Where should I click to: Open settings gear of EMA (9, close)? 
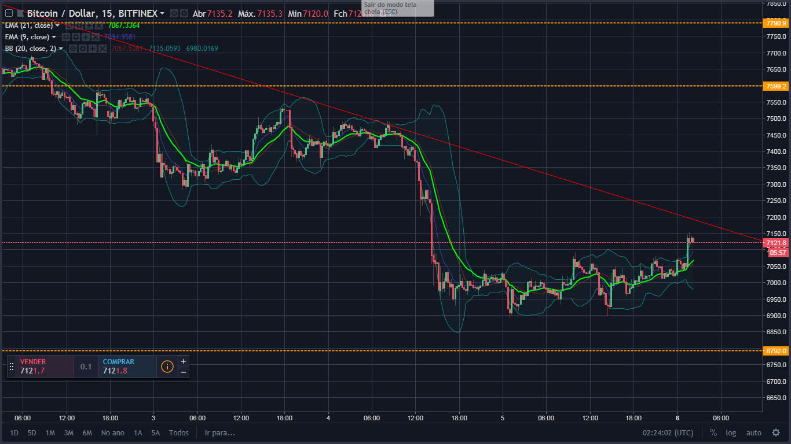coord(76,37)
